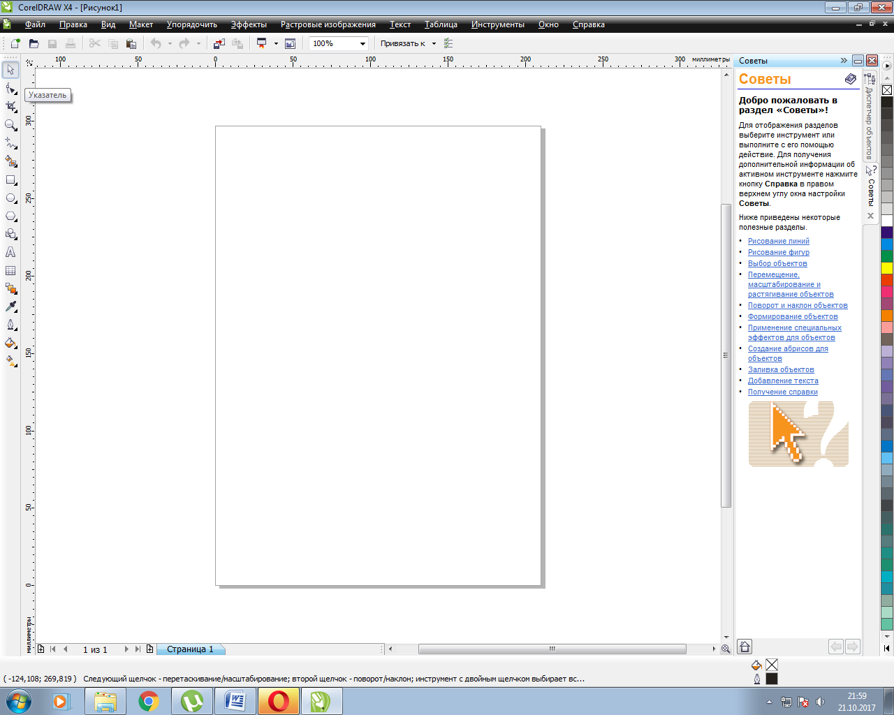Add a page with button after page counter
Screen dimensions: 894x715
[149, 649]
